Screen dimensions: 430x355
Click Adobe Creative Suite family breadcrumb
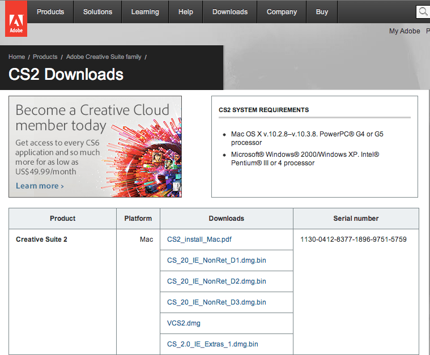104,57
